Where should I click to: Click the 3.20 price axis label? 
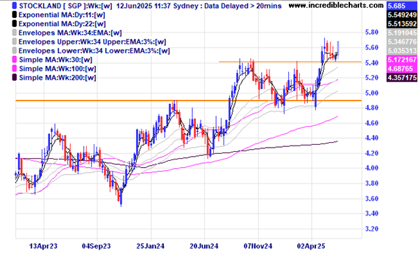click(371, 229)
